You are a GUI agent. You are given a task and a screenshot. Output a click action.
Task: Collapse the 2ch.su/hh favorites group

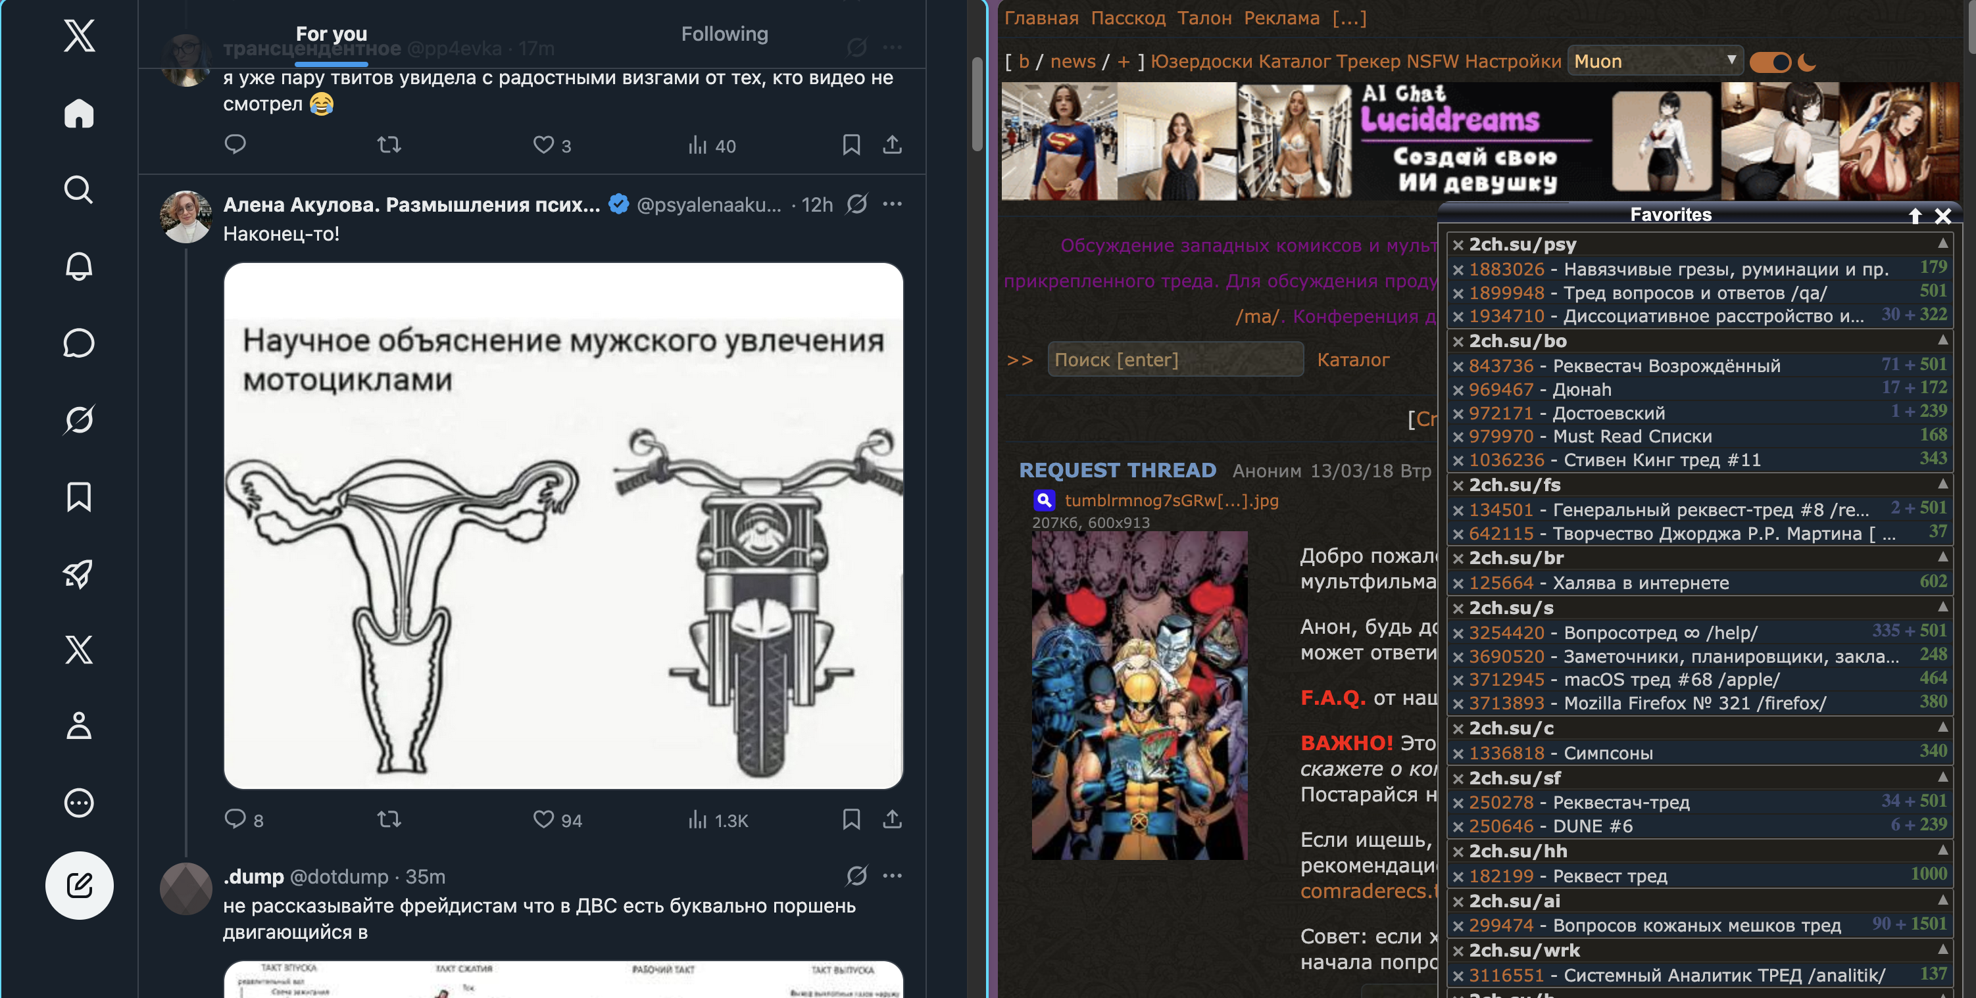point(1942,849)
